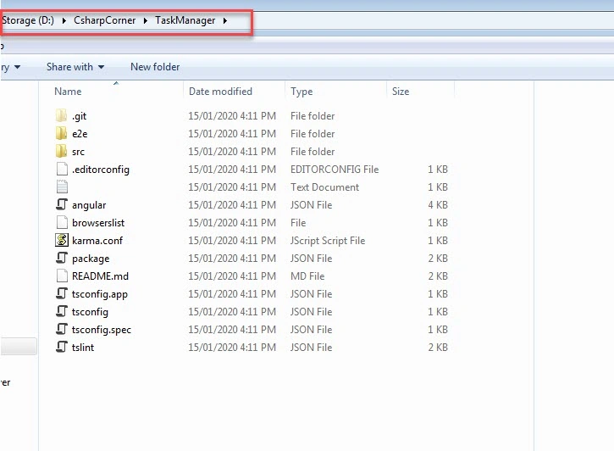
Task: Click the unnamed Text Document icon
Action: pyautogui.click(x=62, y=187)
